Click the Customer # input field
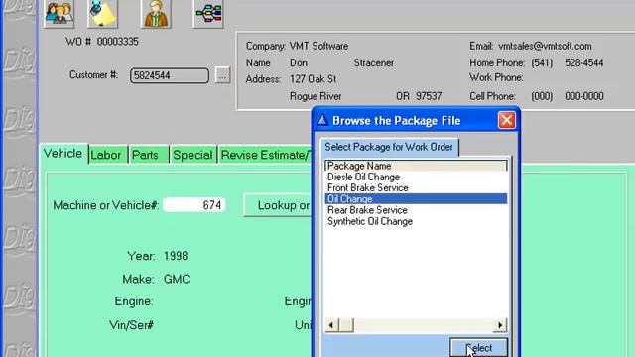635x357 pixels. click(170, 75)
